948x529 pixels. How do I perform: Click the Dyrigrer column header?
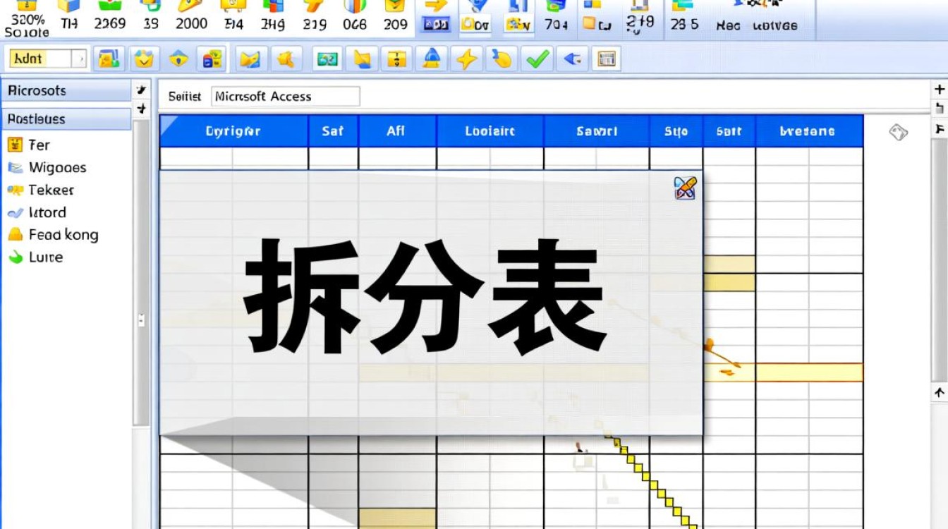pos(233,131)
